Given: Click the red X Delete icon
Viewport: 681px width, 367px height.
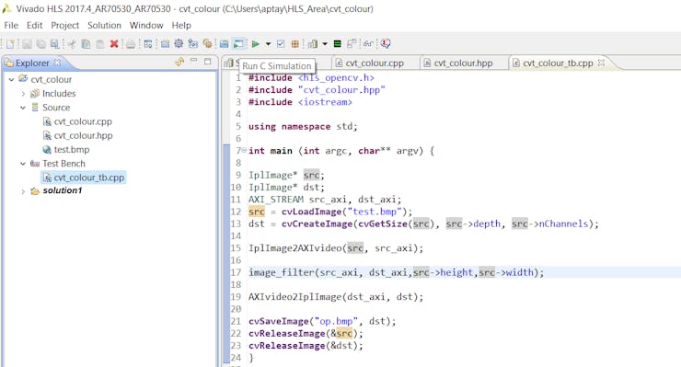Looking at the screenshot, I should pyautogui.click(x=114, y=44).
